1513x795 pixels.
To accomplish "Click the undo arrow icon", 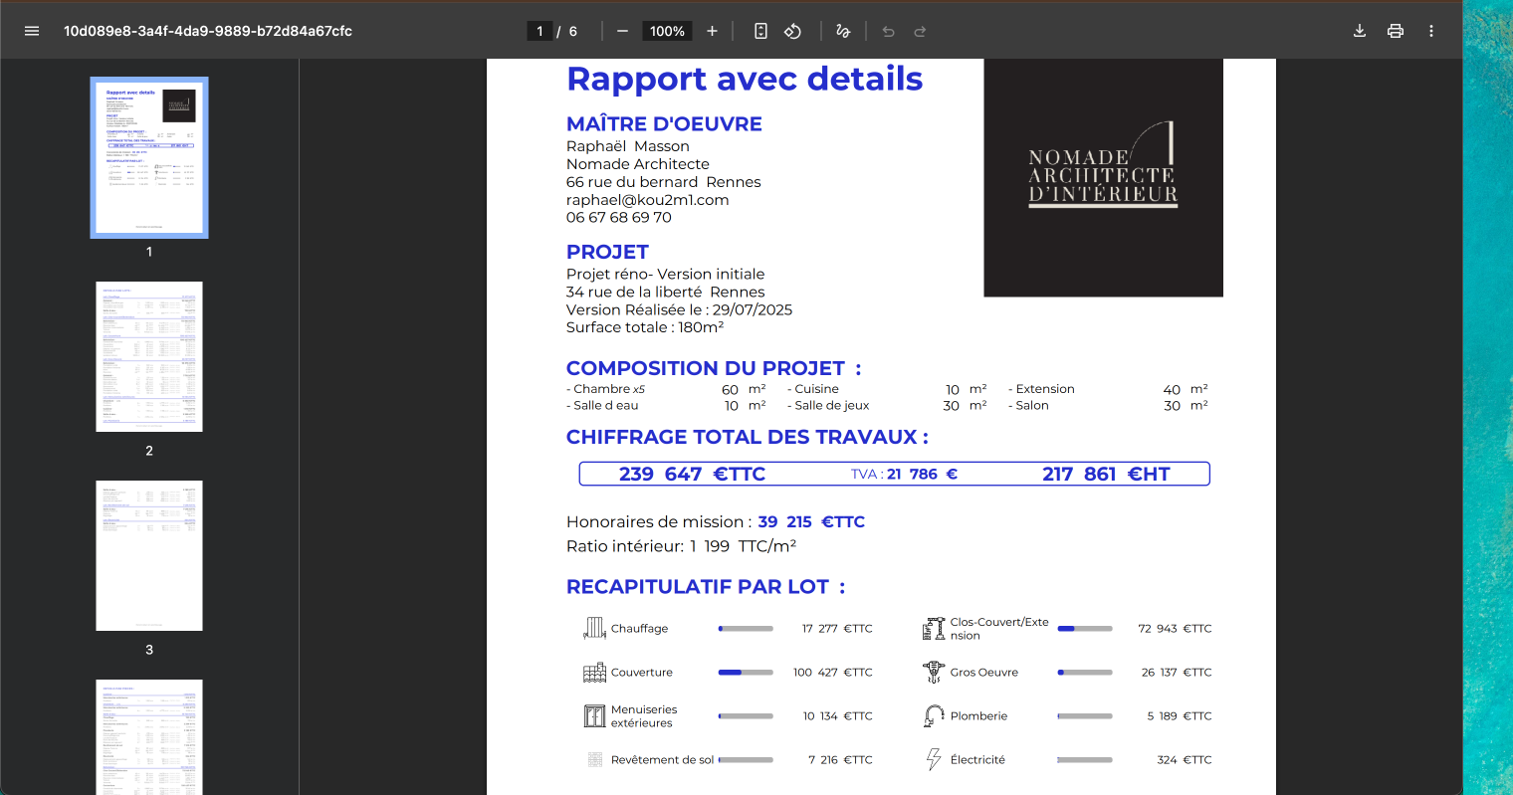I will (888, 31).
